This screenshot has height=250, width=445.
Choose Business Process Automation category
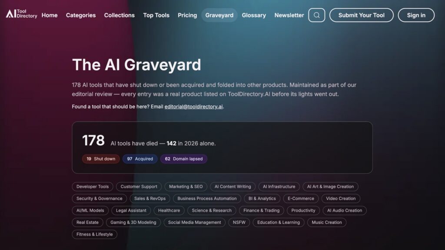[x=207, y=198]
